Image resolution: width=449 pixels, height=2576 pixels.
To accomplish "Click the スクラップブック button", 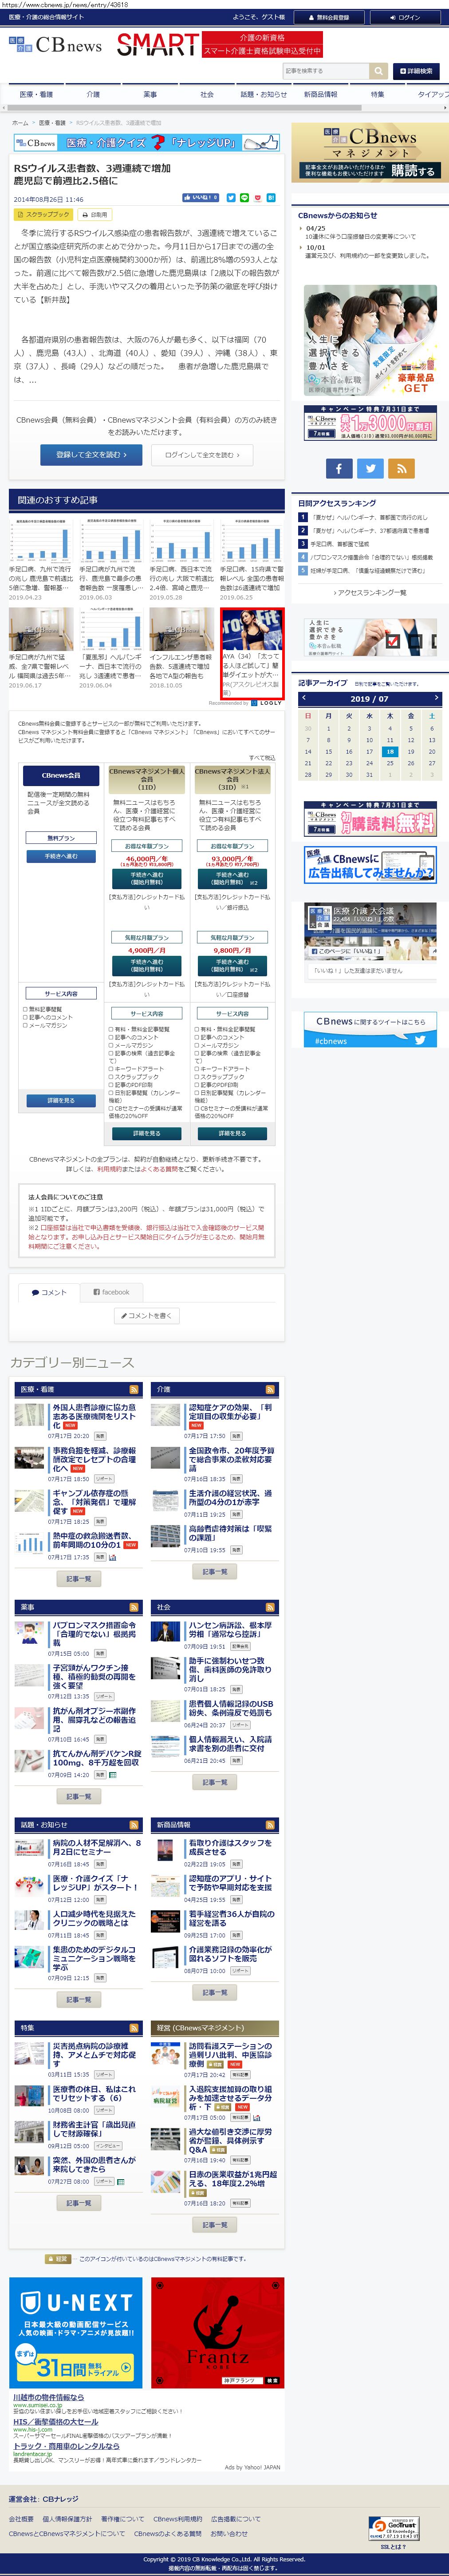I will click(44, 214).
